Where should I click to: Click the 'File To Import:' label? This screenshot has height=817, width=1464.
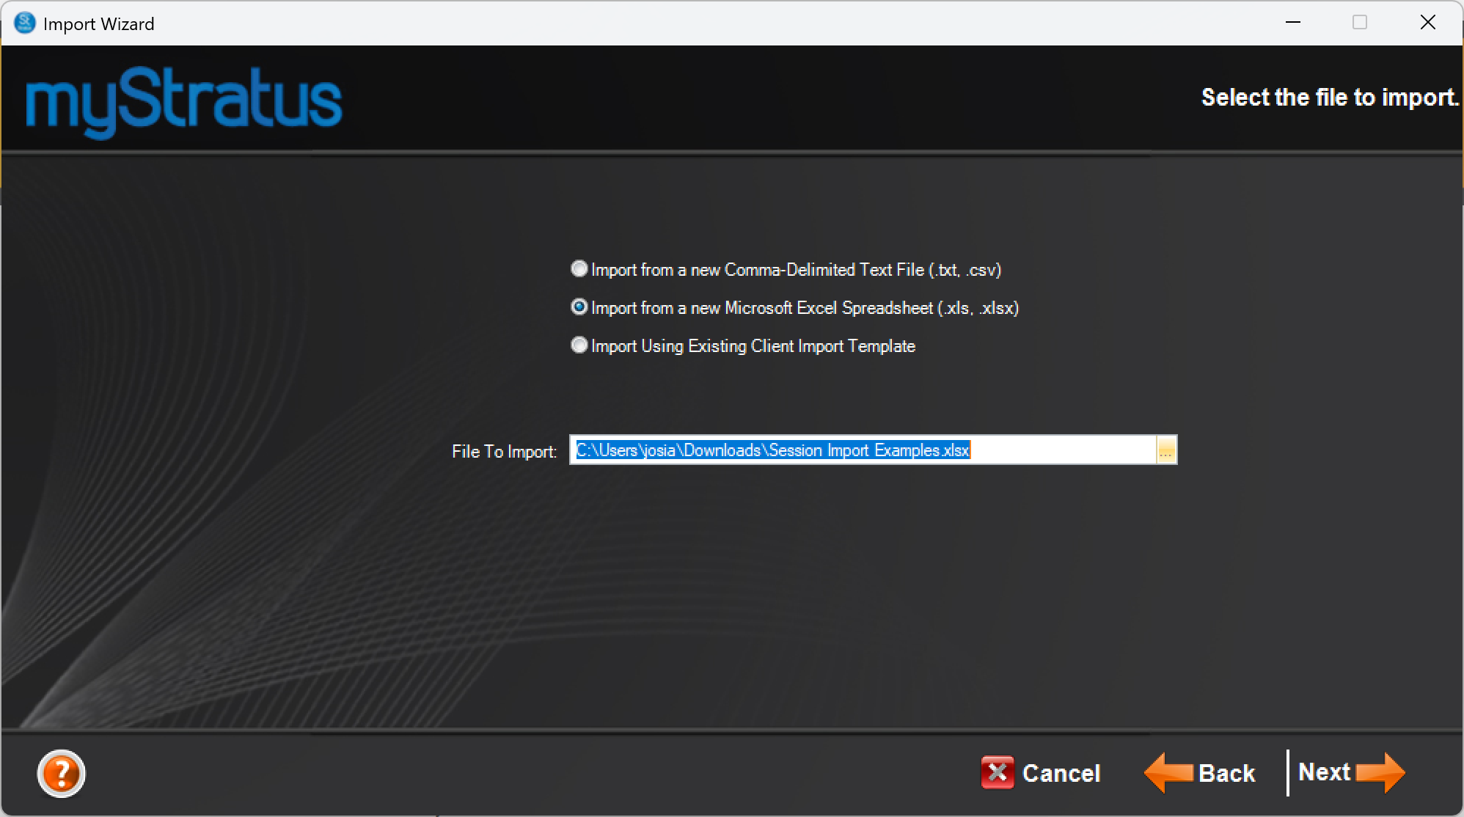[x=505, y=451]
